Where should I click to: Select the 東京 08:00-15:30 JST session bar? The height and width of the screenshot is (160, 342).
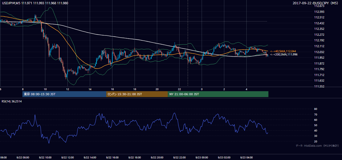click(64, 94)
